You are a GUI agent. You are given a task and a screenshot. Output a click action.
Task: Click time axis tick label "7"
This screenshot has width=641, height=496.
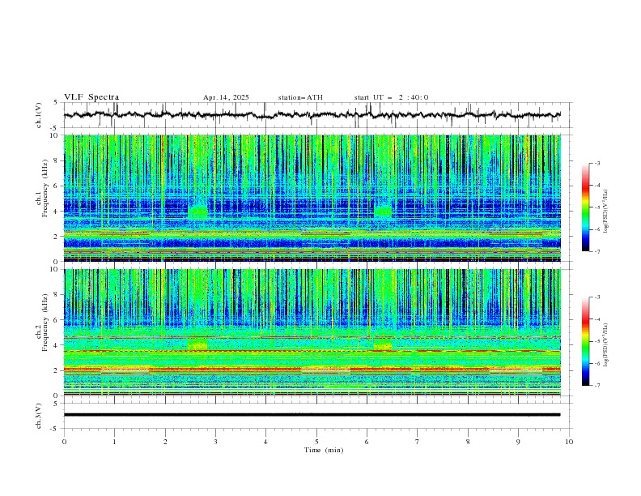pyautogui.click(x=418, y=442)
